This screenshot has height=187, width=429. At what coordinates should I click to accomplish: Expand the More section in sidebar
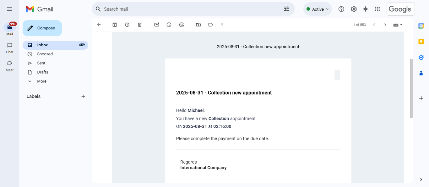click(x=41, y=81)
